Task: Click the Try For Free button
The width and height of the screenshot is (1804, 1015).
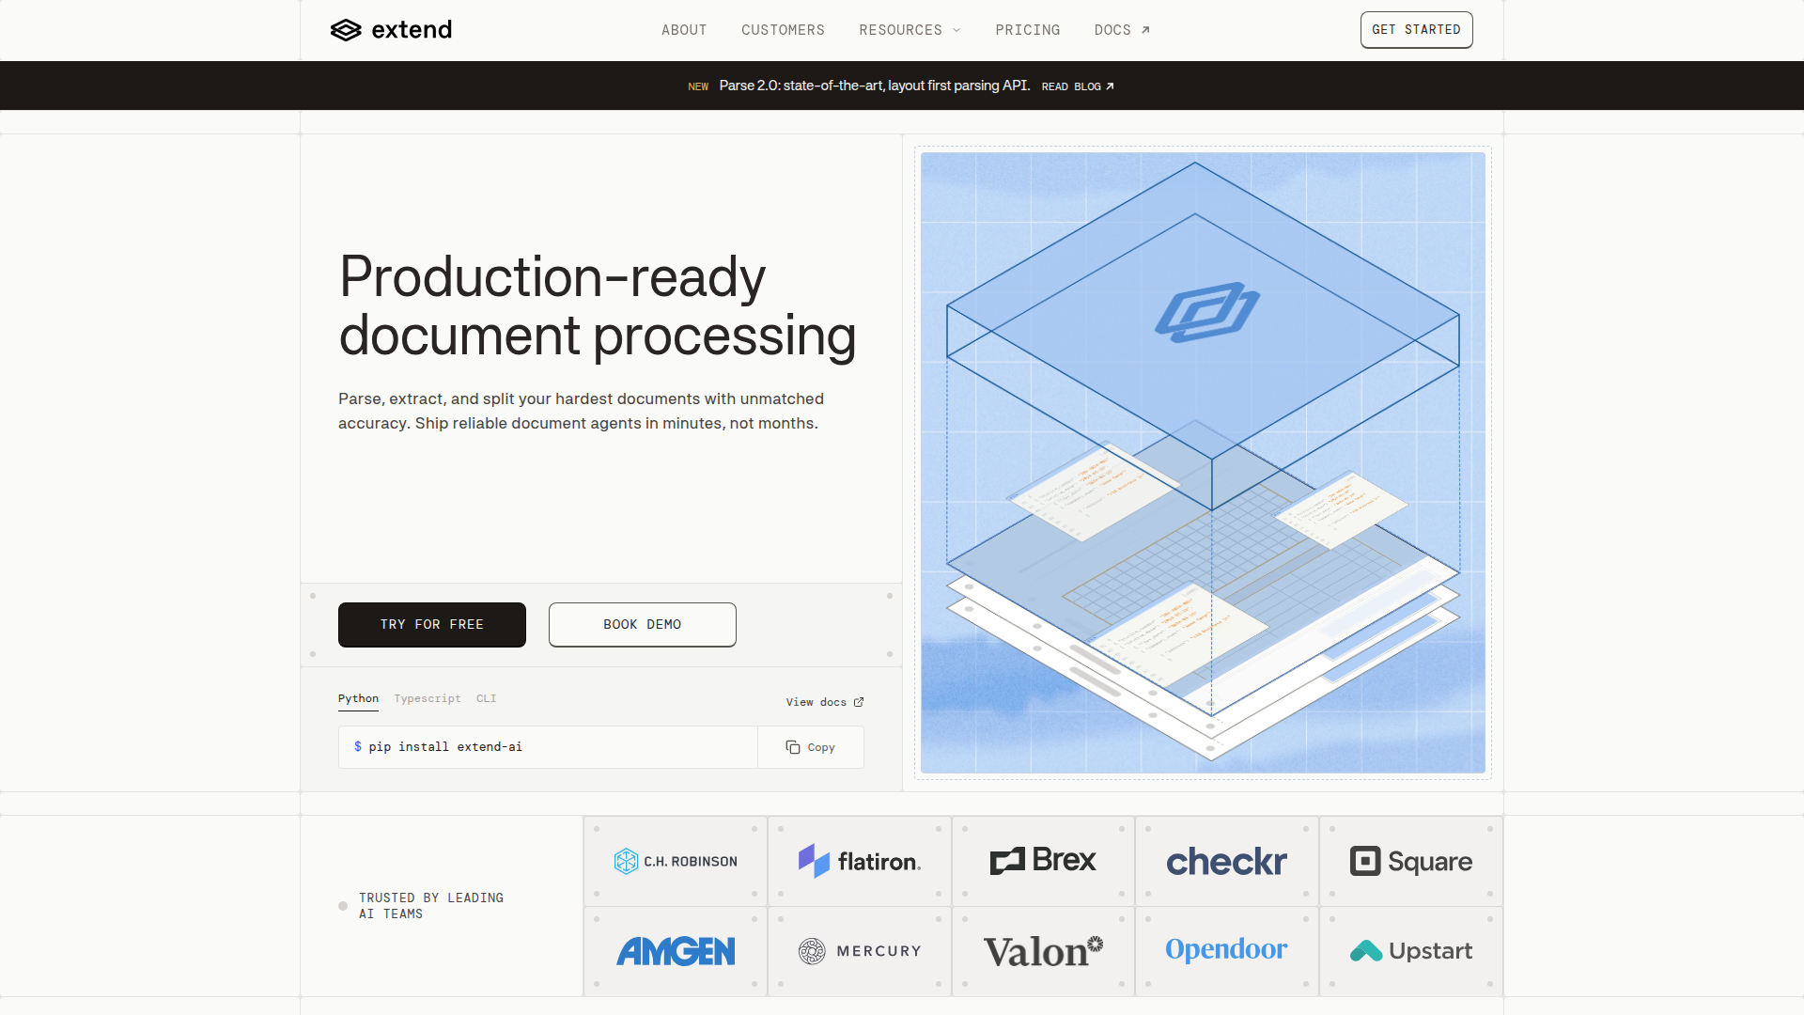Action: pos(432,625)
